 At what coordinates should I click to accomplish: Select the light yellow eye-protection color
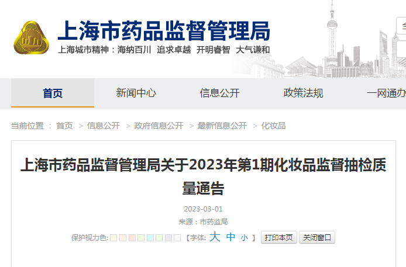(x=113, y=238)
